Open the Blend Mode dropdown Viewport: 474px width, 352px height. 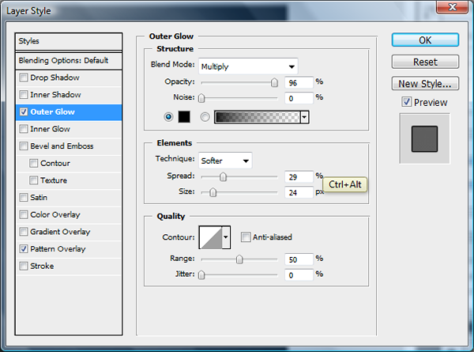click(248, 66)
